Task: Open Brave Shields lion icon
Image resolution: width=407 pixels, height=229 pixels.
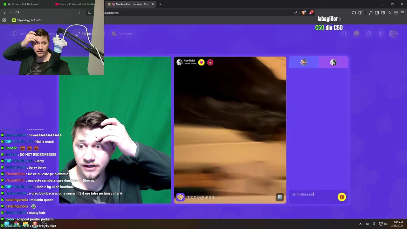Action: pos(303,13)
